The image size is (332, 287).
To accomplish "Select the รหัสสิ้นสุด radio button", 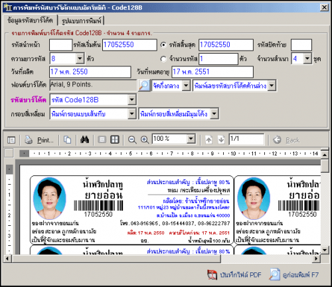I will [x=163, y=45].
